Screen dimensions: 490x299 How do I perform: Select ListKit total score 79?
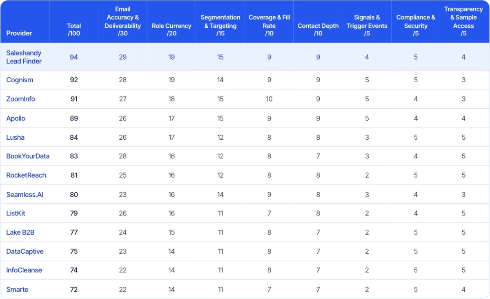[x=74, y=213]
